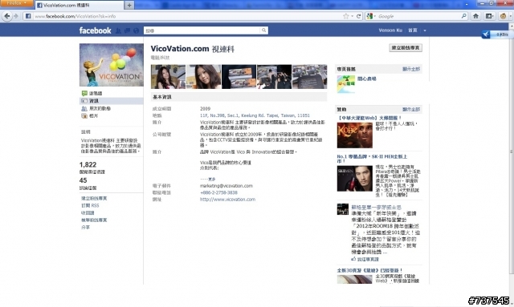514x307 pixels.
Task: Click the marketing@vicovation.com email text
Action: [226, 186]
